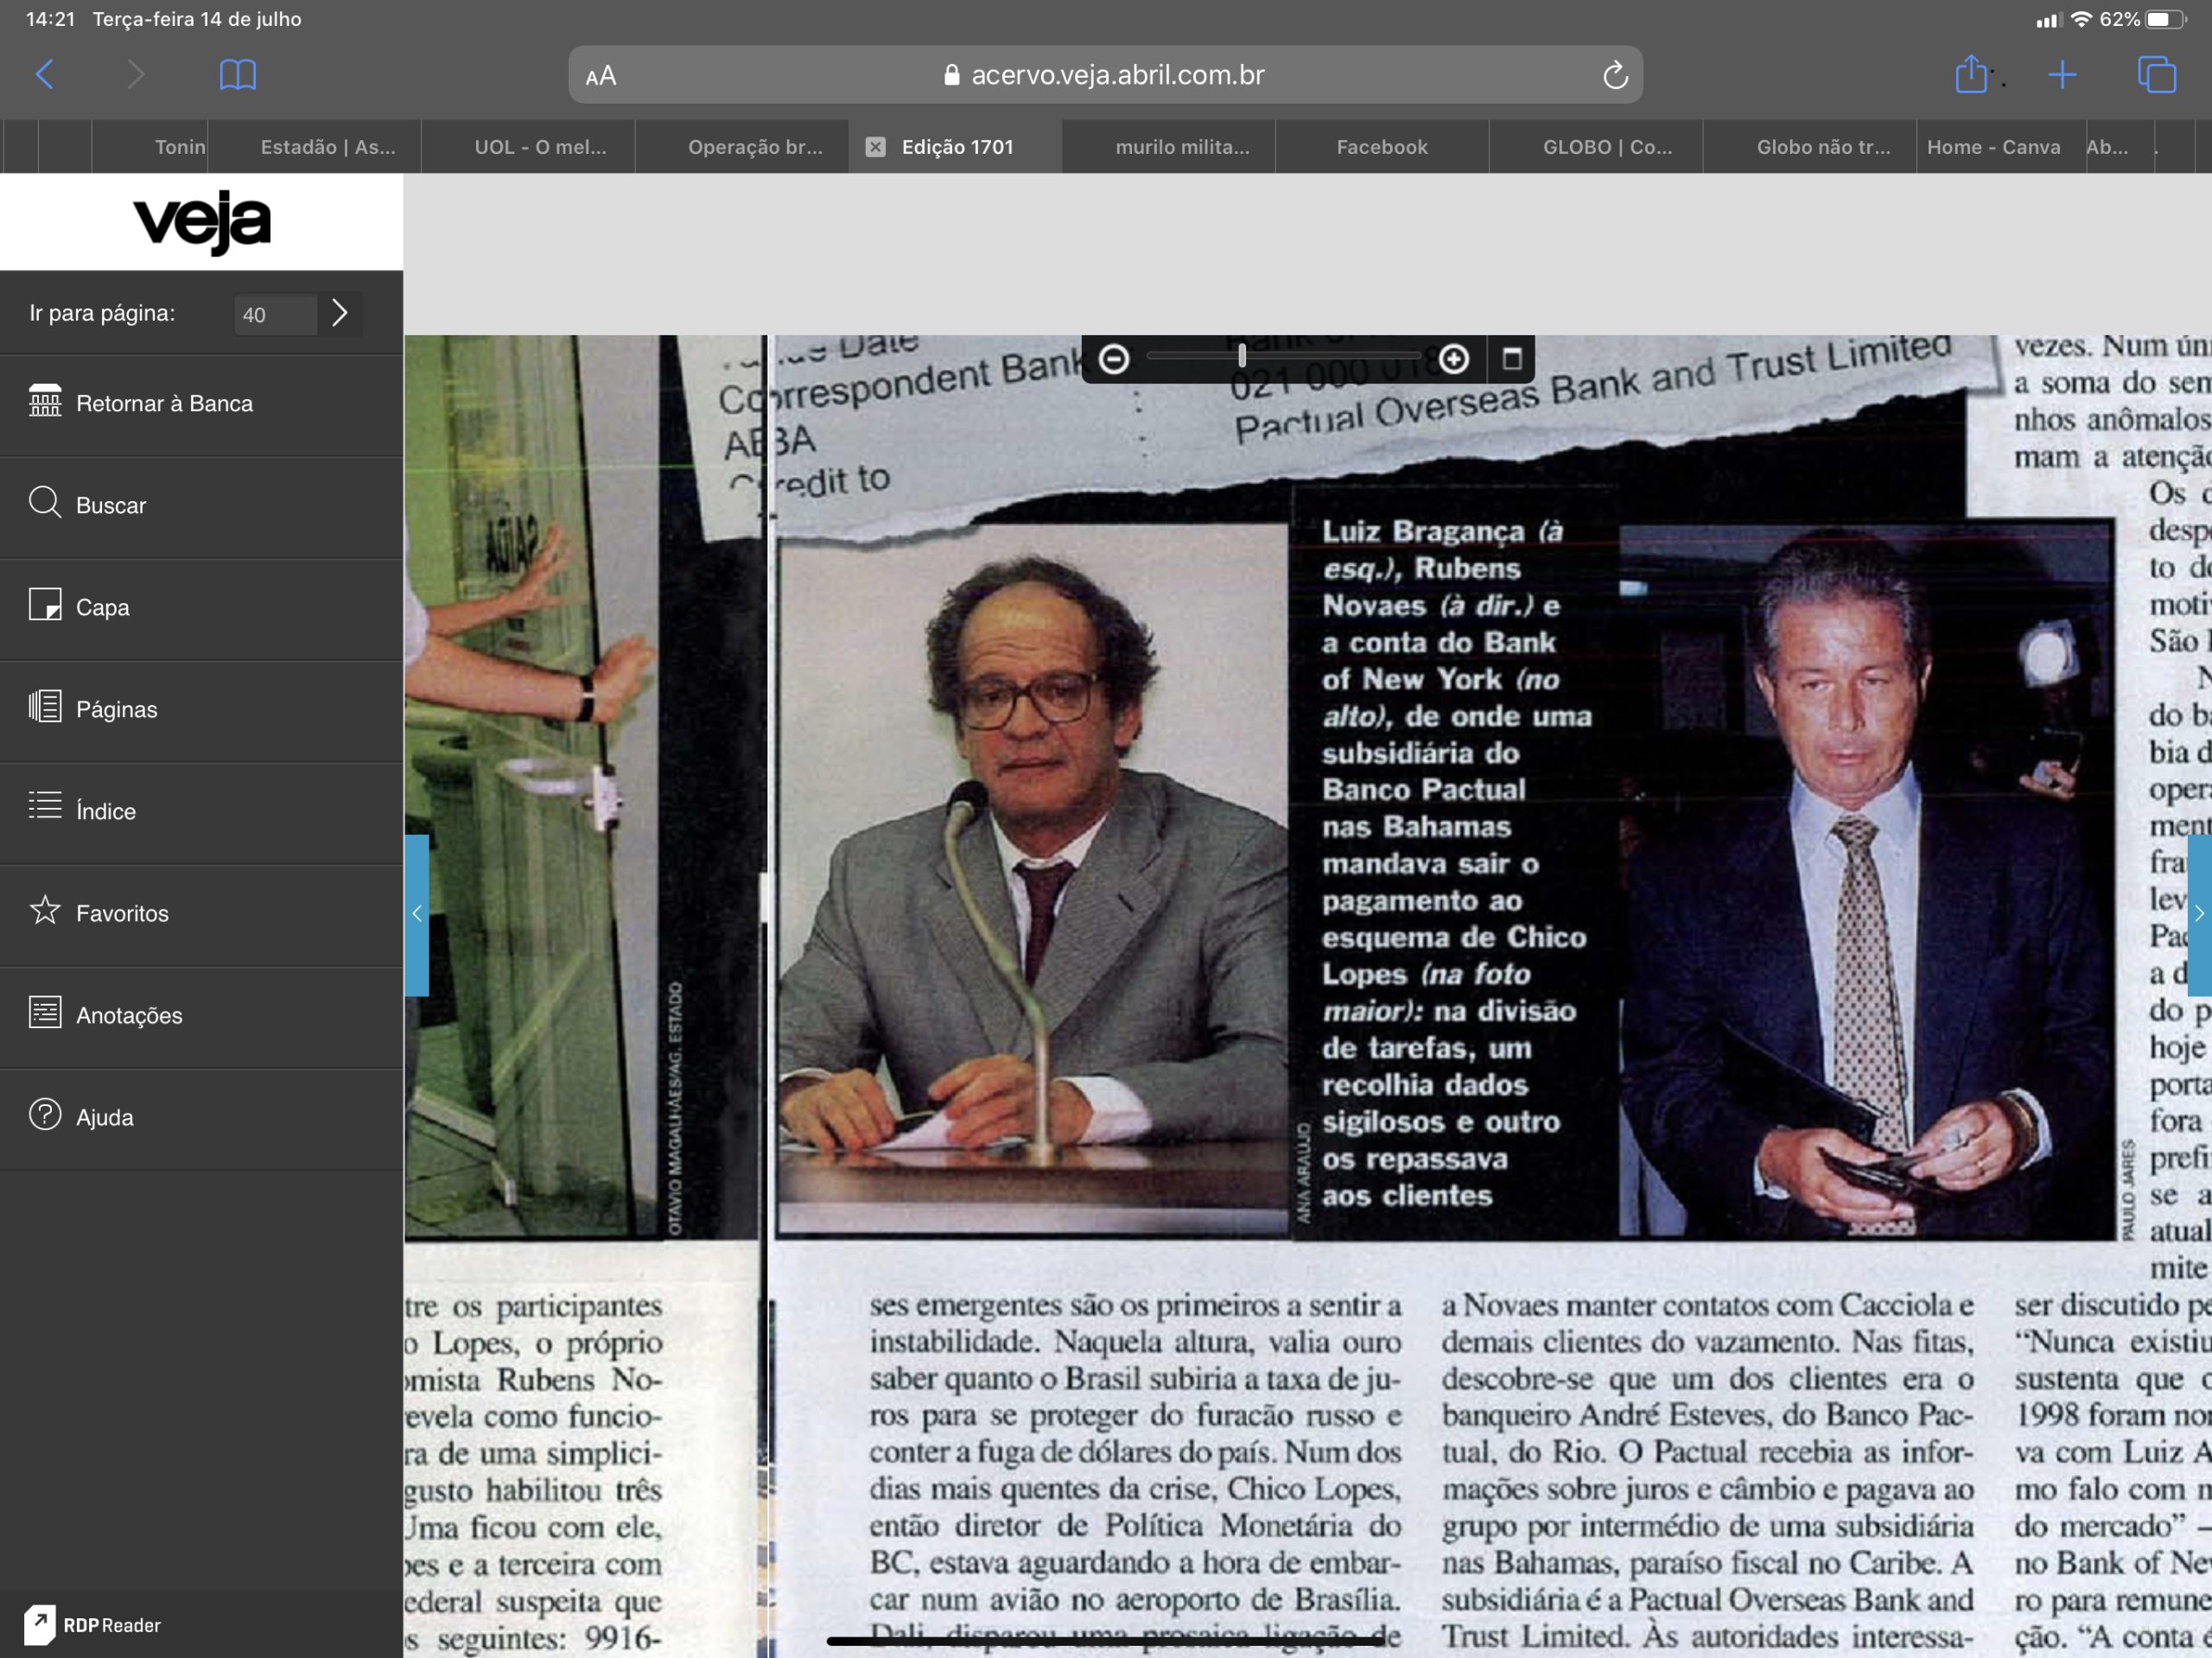Open Retornar à Banca menu item

[x=201, y=404]
